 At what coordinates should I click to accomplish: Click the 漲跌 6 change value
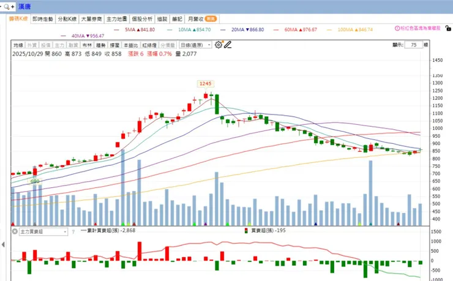click(135, 54)
